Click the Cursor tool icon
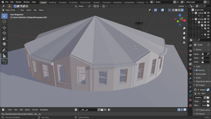This screenshot has width=211, height=119. (x=4, y=21)
